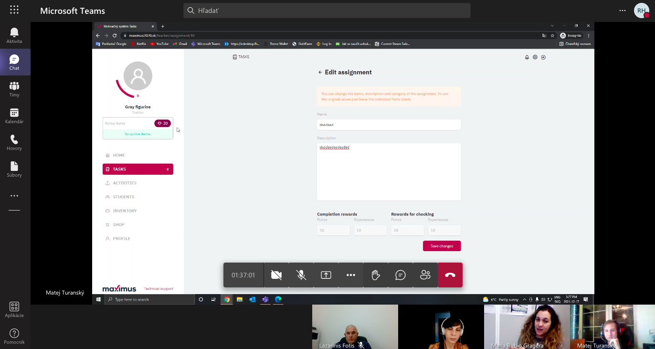Open the Aktivita notifications bell
Viewport: 655px width, 349px height.
click(14, 35)
